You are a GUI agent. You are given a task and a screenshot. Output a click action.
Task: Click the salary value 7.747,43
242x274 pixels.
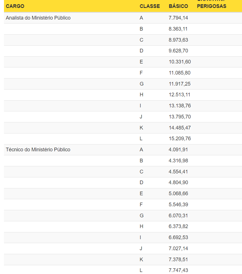[178, 270]
